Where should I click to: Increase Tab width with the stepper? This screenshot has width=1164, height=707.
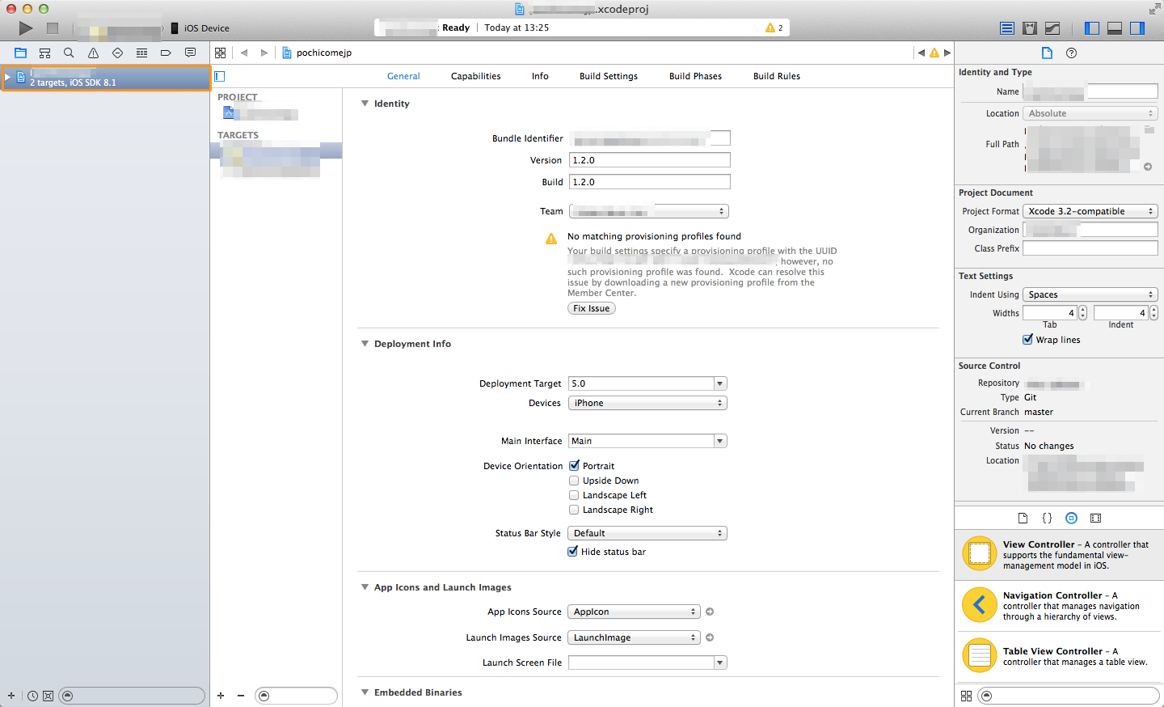click(1081, 309)
